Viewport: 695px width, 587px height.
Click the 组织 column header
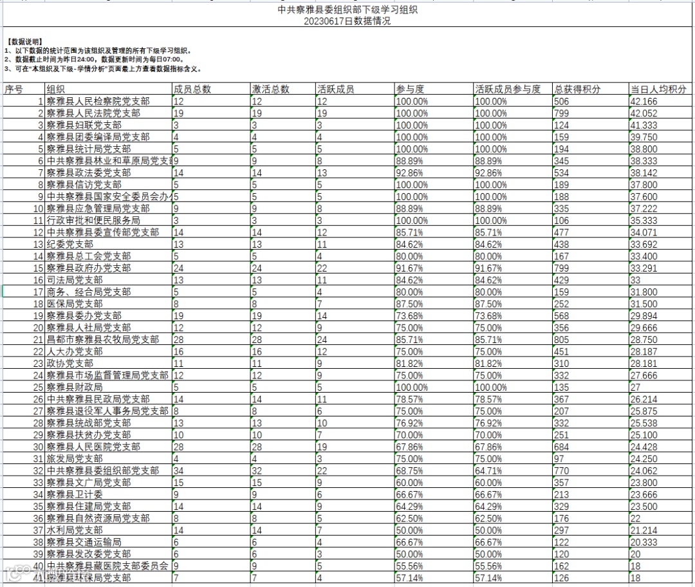click(109, 89)
